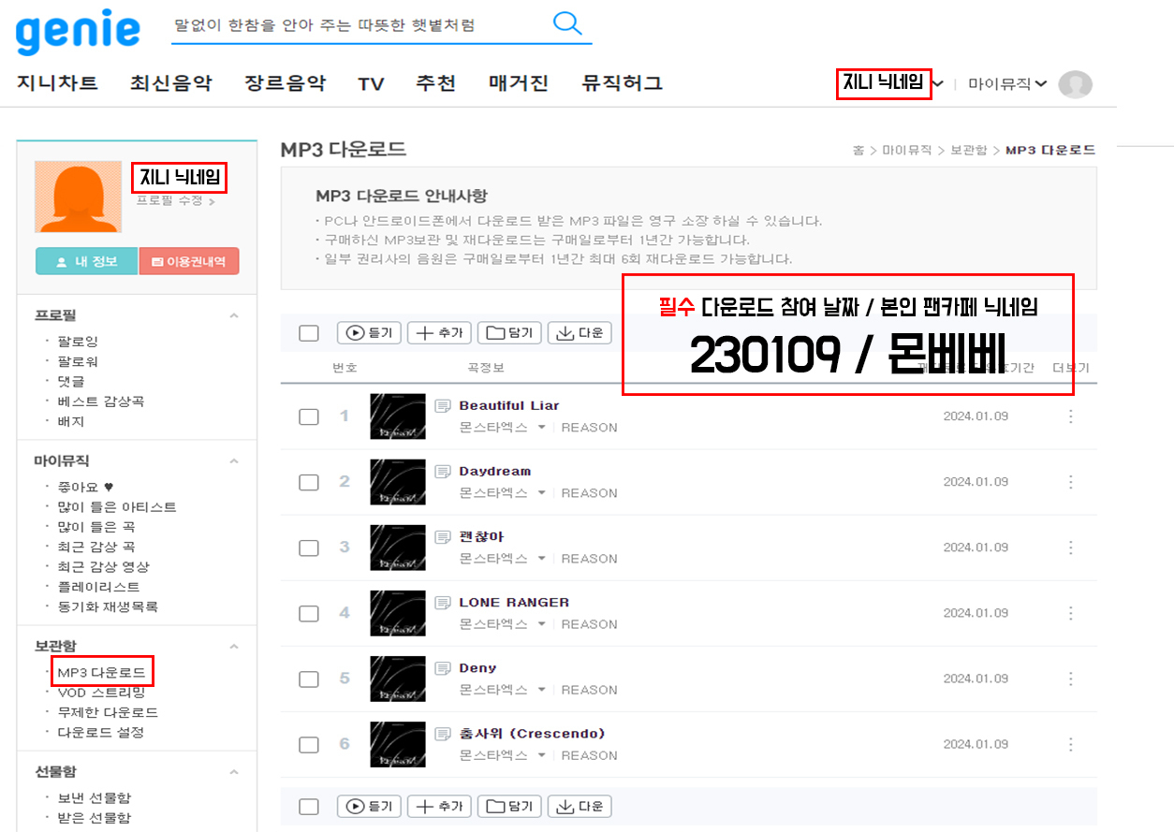
Task: Open more options for Beautiful Liar row
Action: click(1071, 416)
